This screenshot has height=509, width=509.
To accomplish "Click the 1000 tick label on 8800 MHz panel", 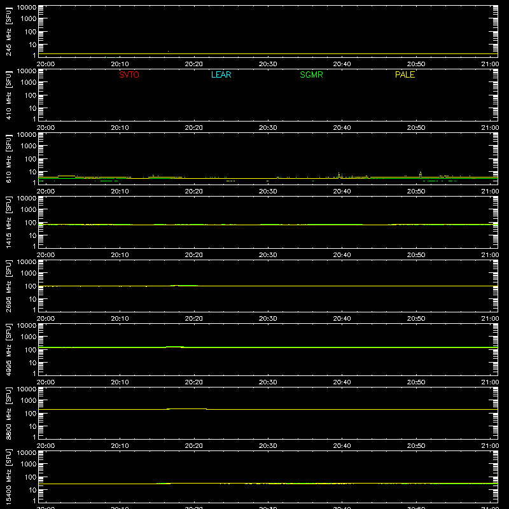I will coord(29,401).
